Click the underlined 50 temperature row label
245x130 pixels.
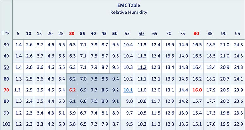pyautogui.click(x=7, y=67)
